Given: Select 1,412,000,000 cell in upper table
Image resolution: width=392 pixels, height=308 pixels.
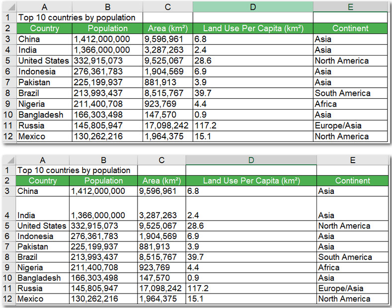Looking at the screenshot, I should click(107, 39).
